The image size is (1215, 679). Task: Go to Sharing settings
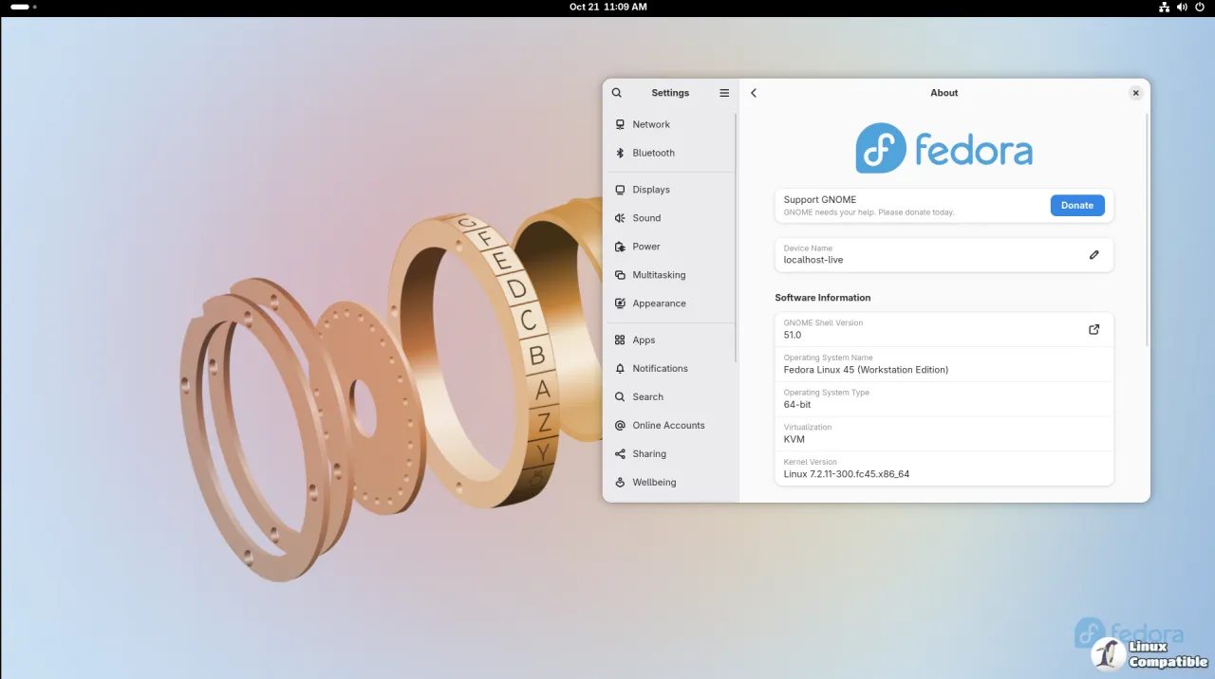pyautogui.click(x=669, y=453)
